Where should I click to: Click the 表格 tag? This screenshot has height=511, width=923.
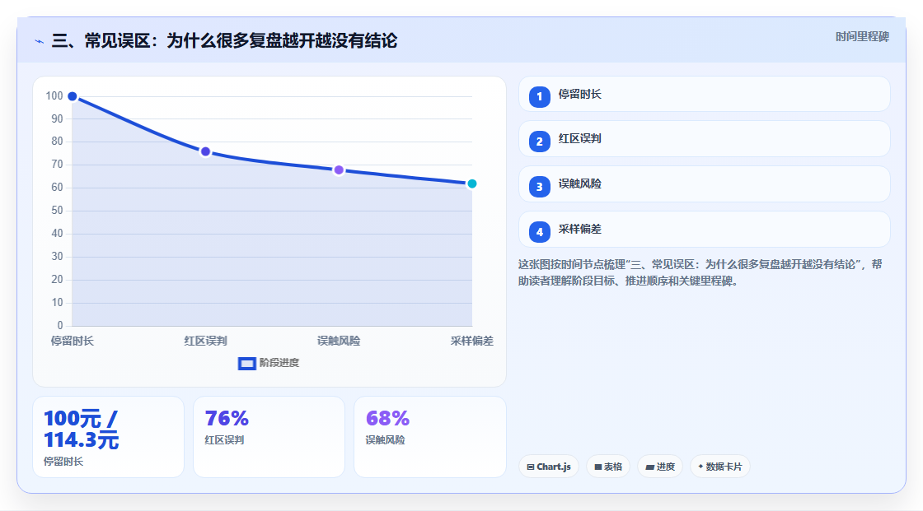click(x=608, y=467)
